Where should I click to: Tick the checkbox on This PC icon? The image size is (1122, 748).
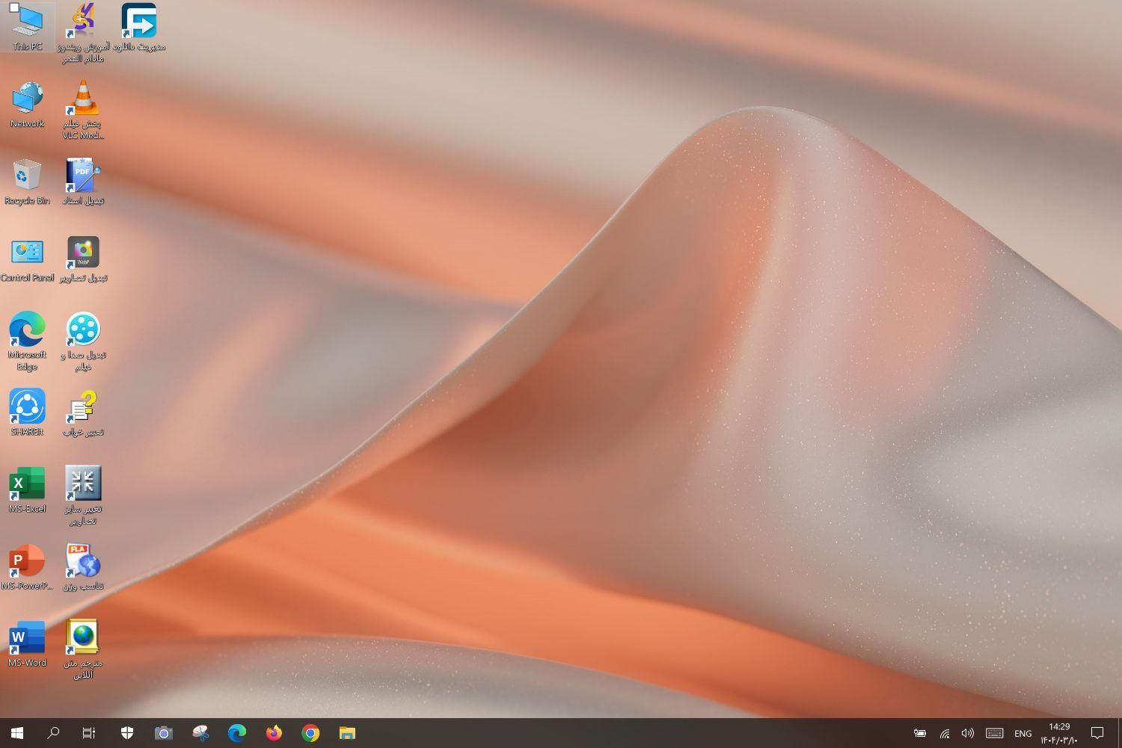click(13, 8)
